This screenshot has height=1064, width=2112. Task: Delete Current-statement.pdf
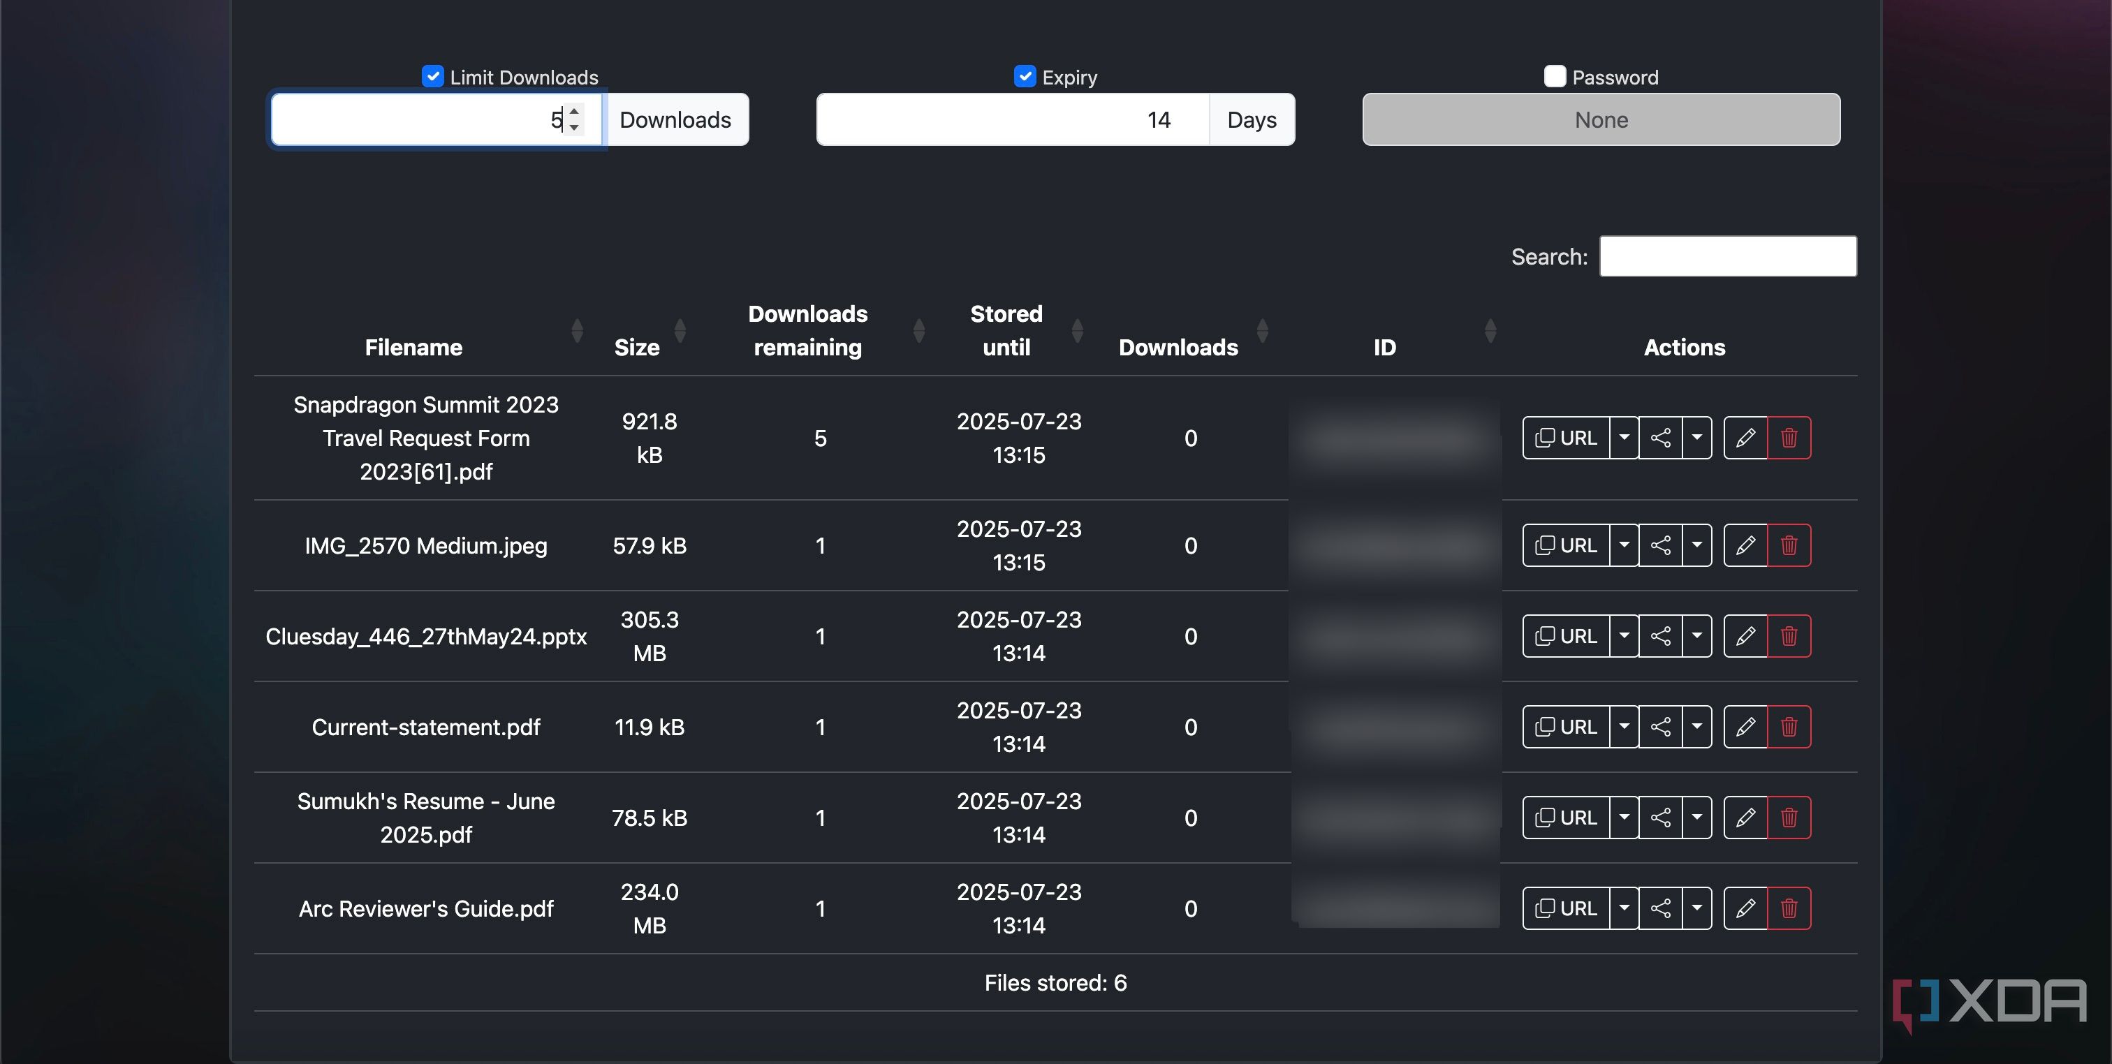(x=1789, y=727)
